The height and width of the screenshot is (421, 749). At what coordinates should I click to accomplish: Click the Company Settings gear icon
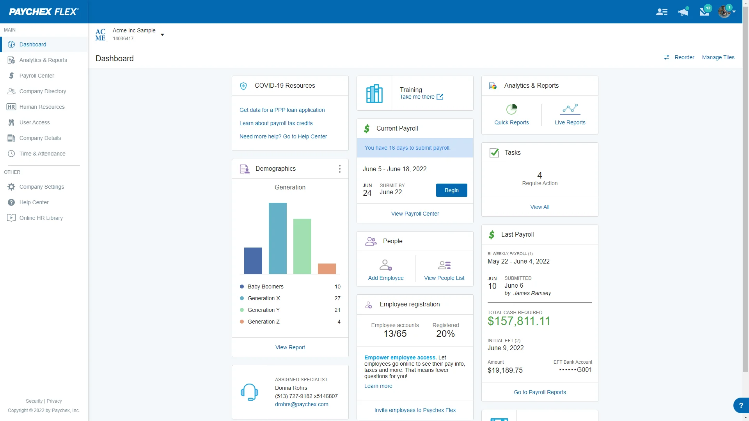tap(11, 187)
